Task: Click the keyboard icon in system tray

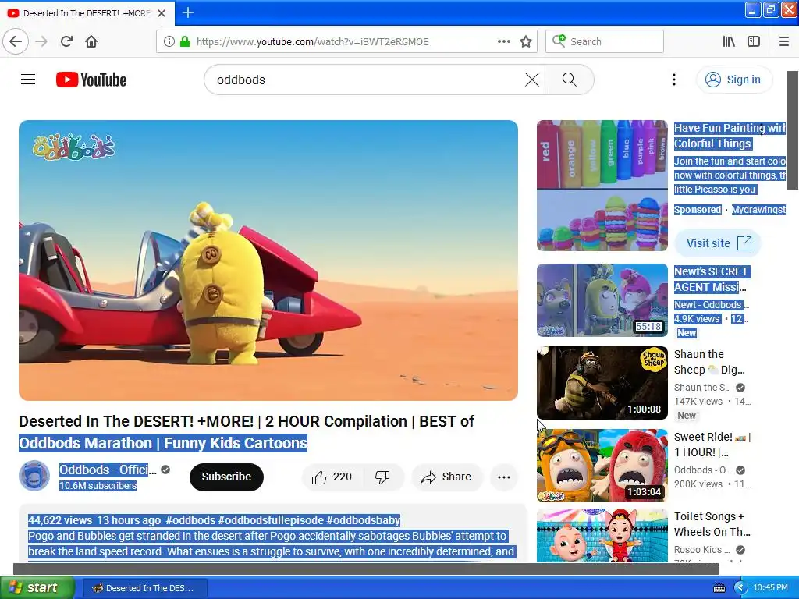Action: click(719, 588)
